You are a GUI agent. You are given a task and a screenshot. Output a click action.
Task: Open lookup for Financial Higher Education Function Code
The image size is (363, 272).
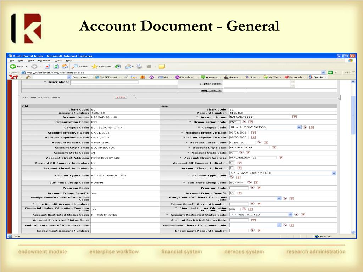click(244, 209)
